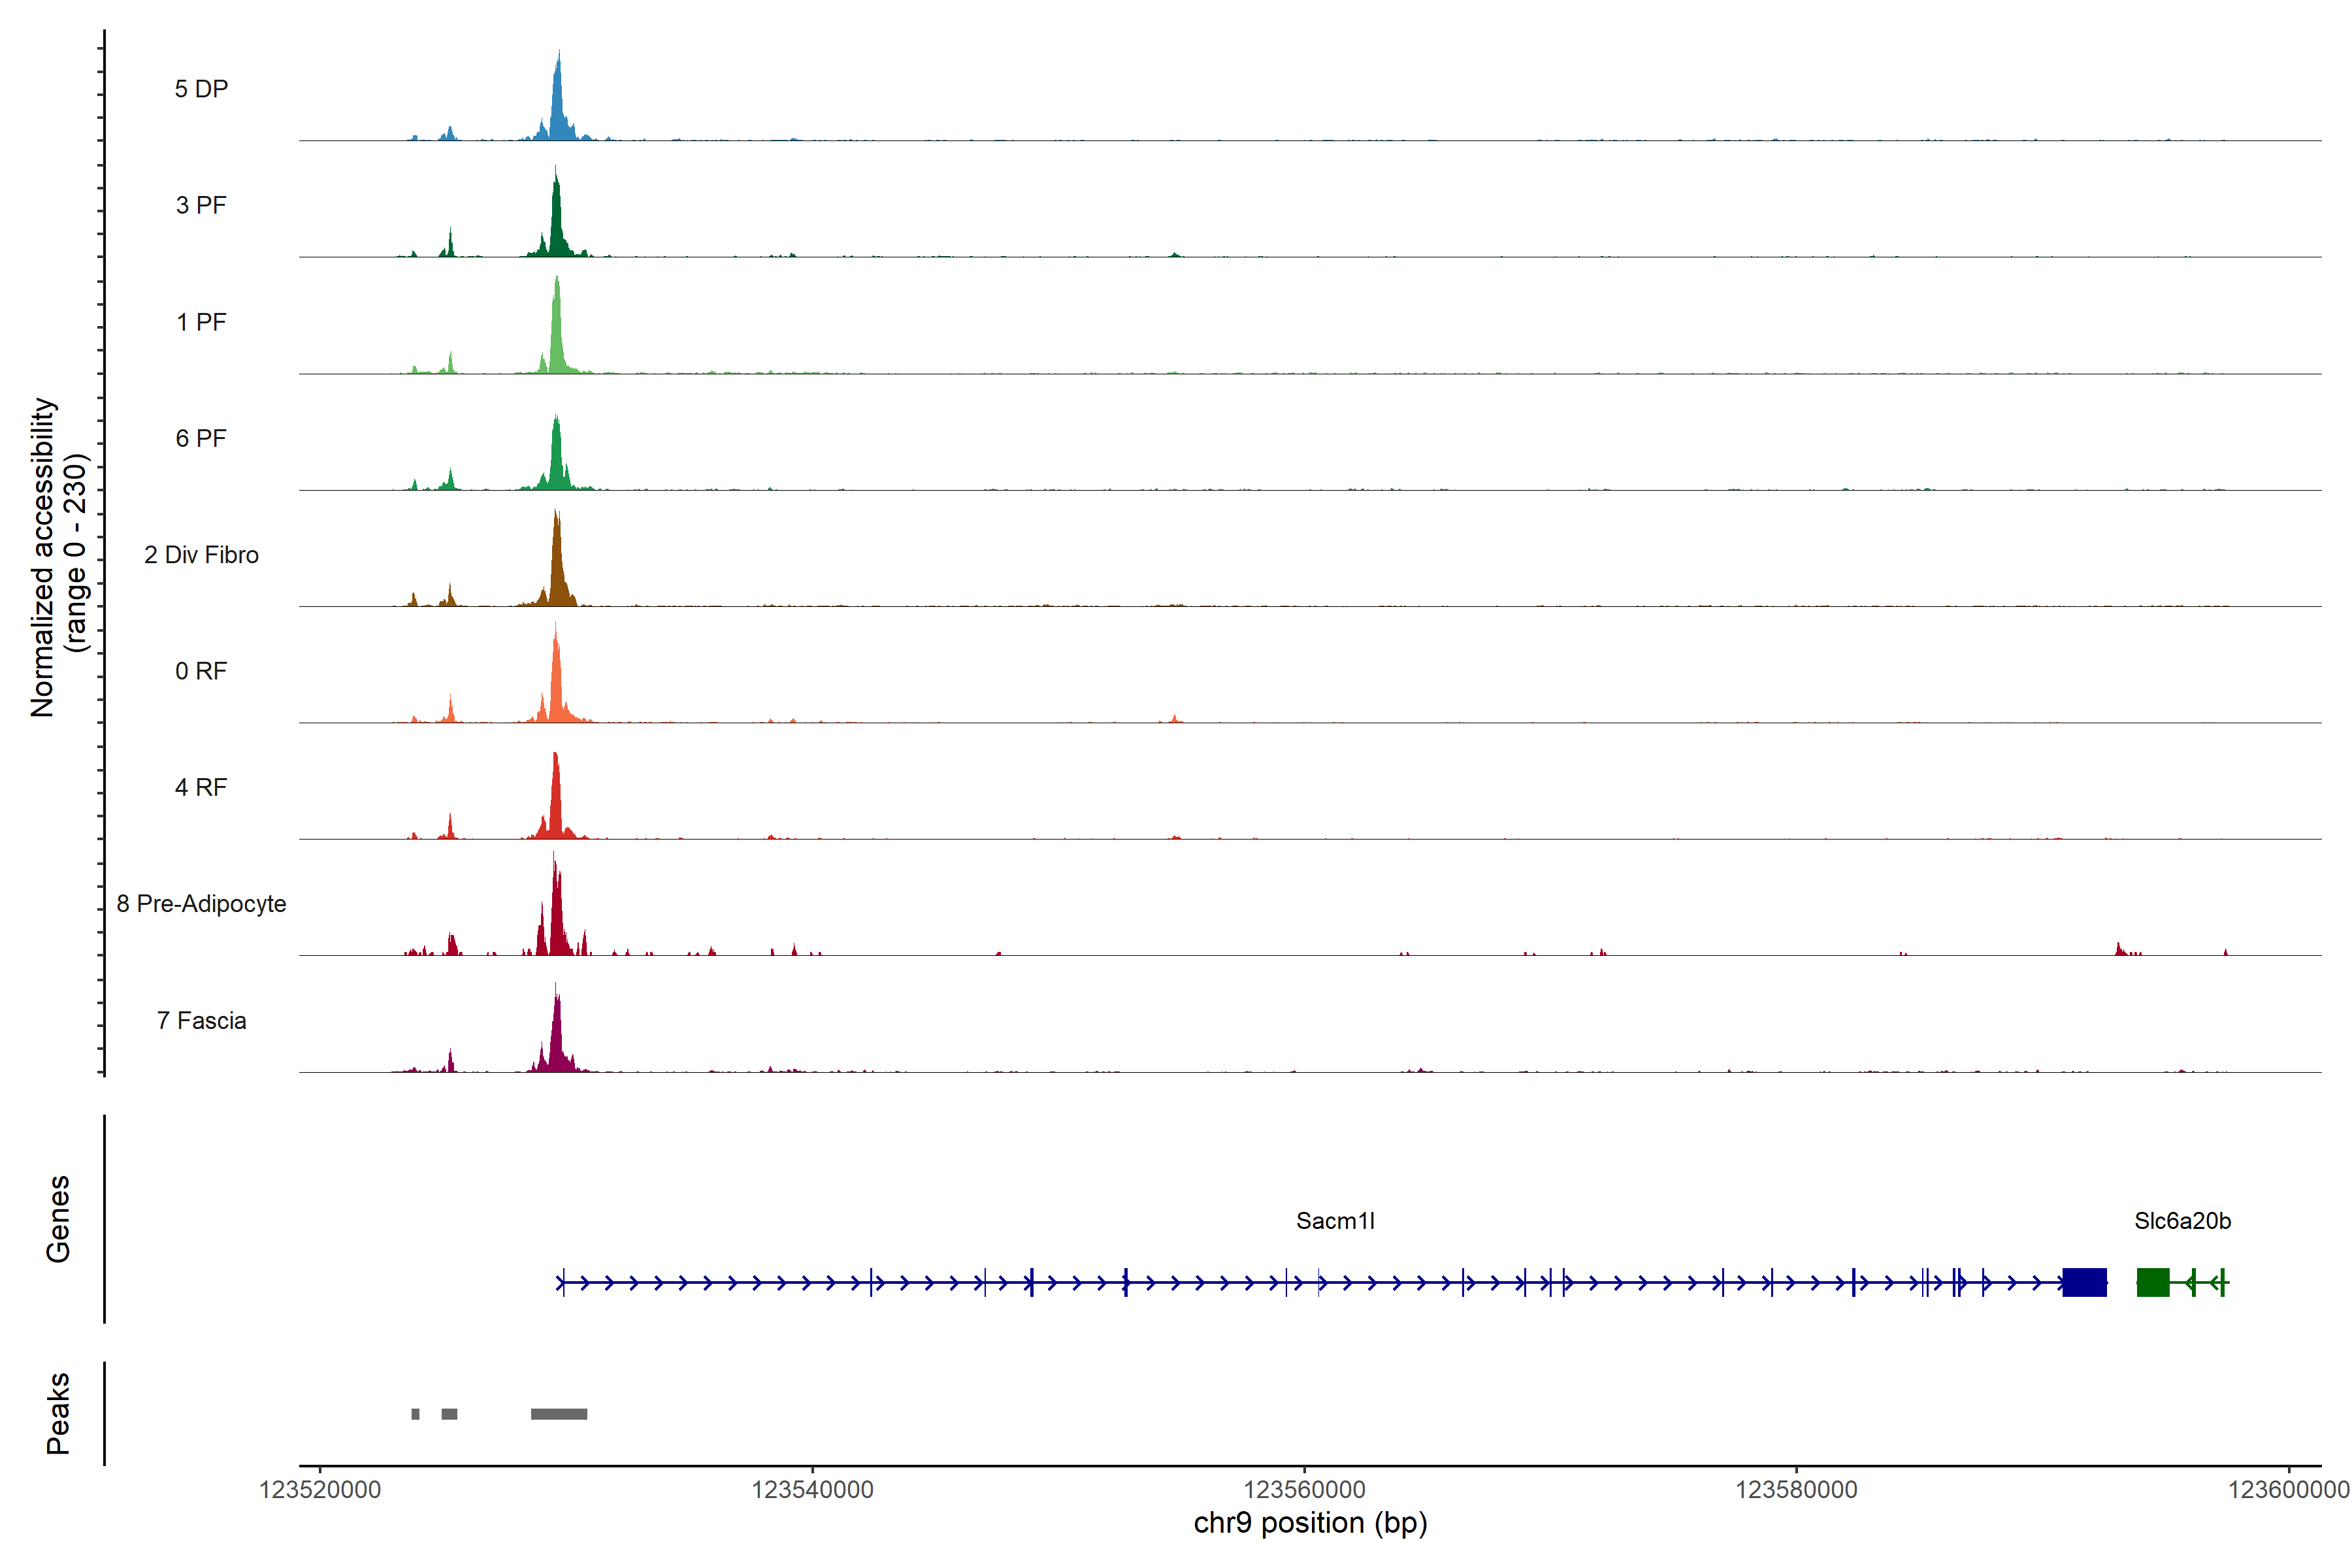Click the Genes panel label

58,1219
